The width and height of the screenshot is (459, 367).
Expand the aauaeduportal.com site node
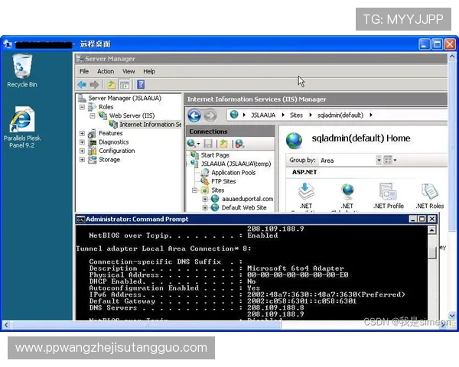(x=205, y=199)
